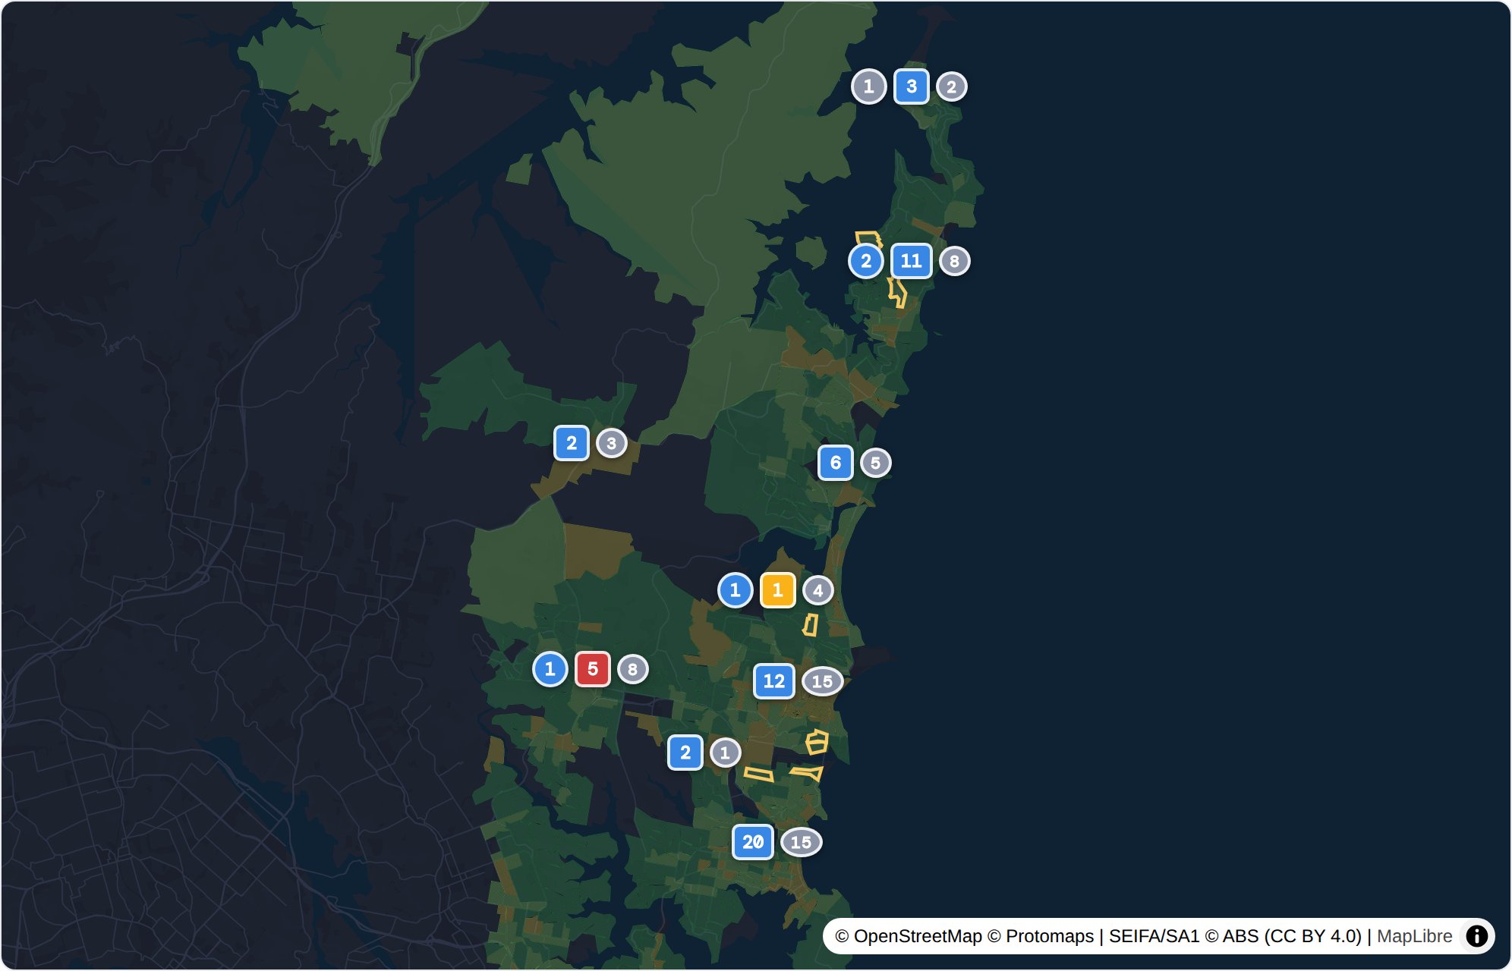1512x971 pixels.
Task: Open blue square 2 beside gray 1
Action: point(685,753)
